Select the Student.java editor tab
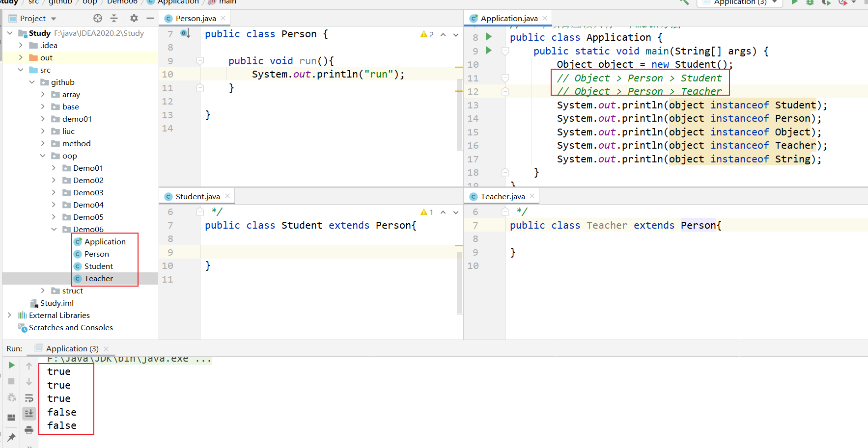This screenshot has width=868, height=448. (197, 196)
